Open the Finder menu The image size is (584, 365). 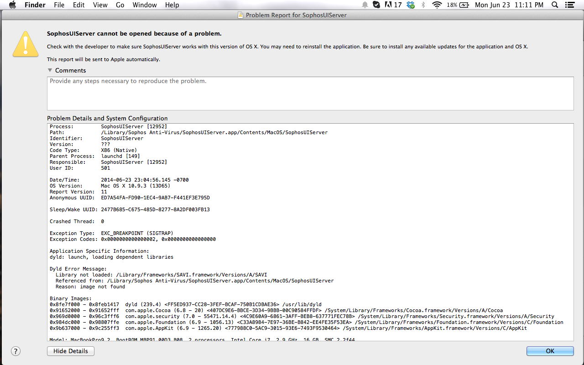35,5
